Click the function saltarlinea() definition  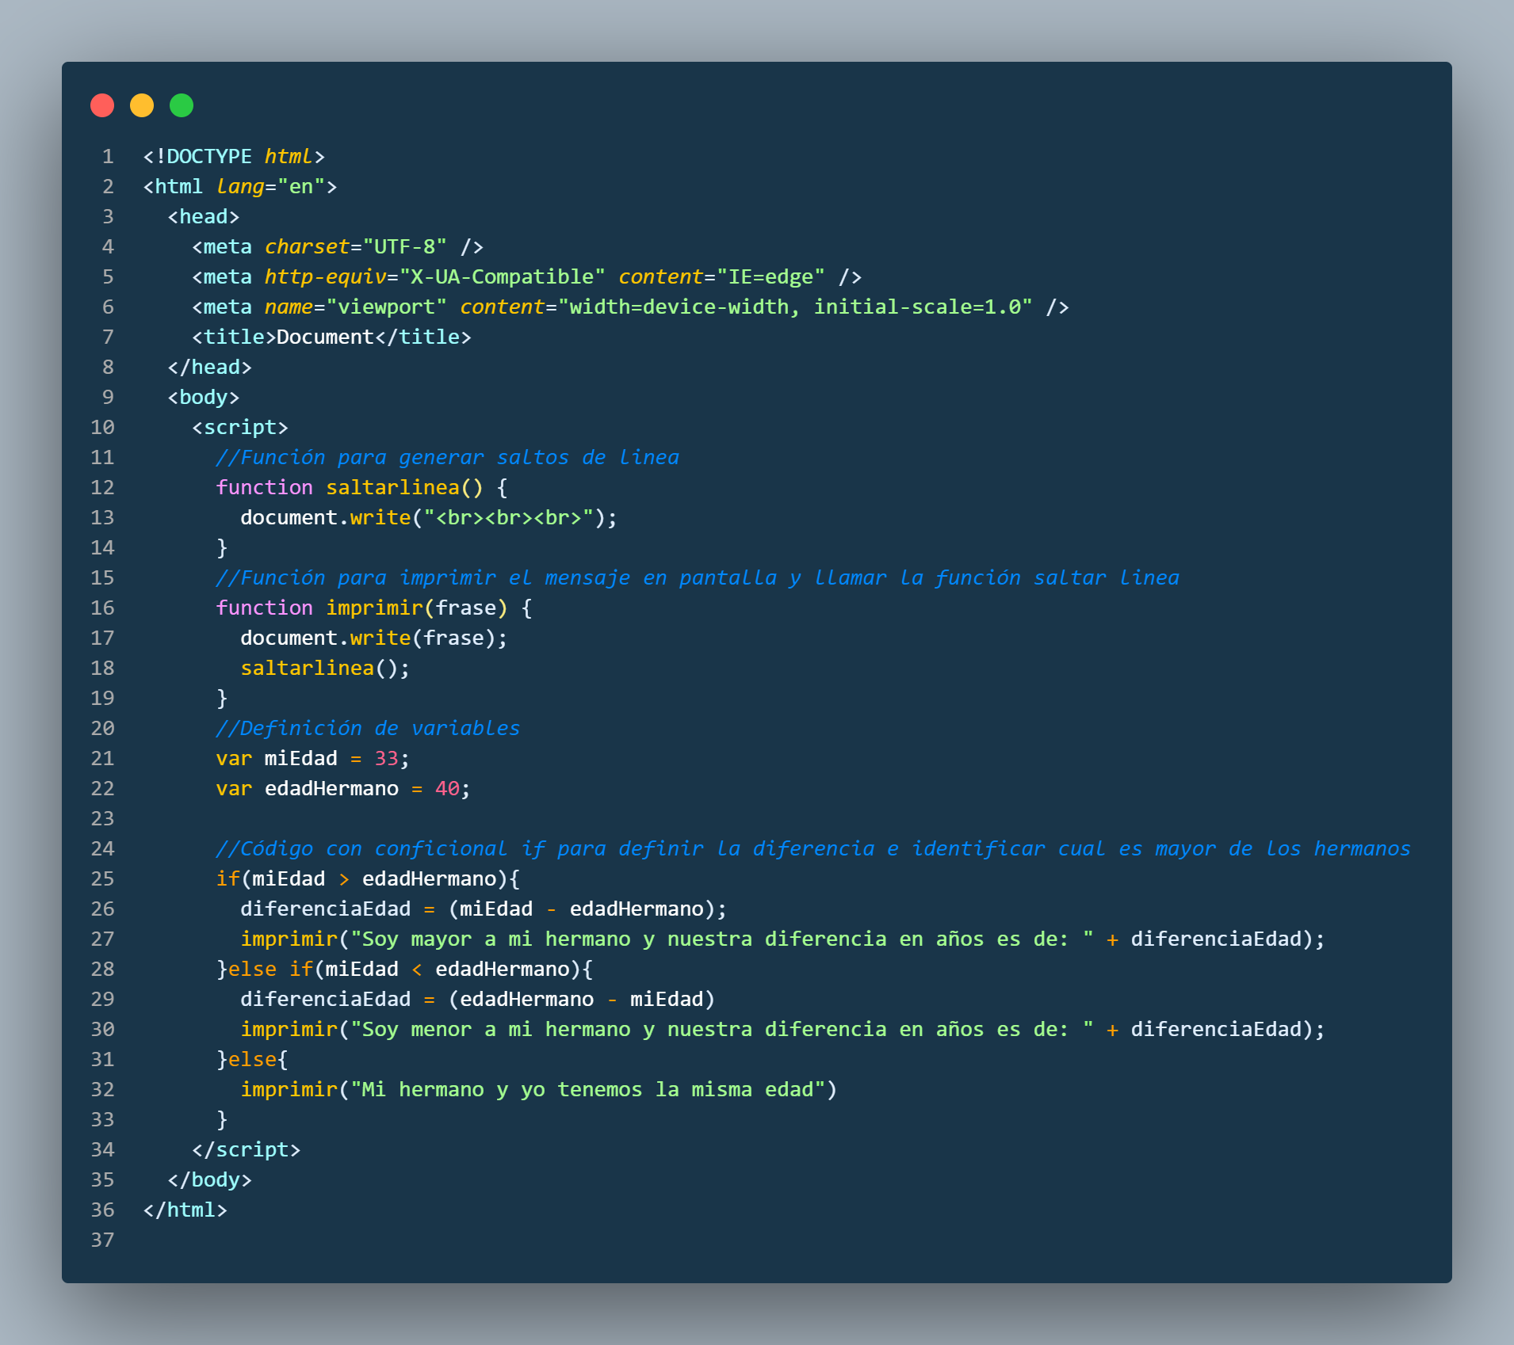[x=362, y=487]
